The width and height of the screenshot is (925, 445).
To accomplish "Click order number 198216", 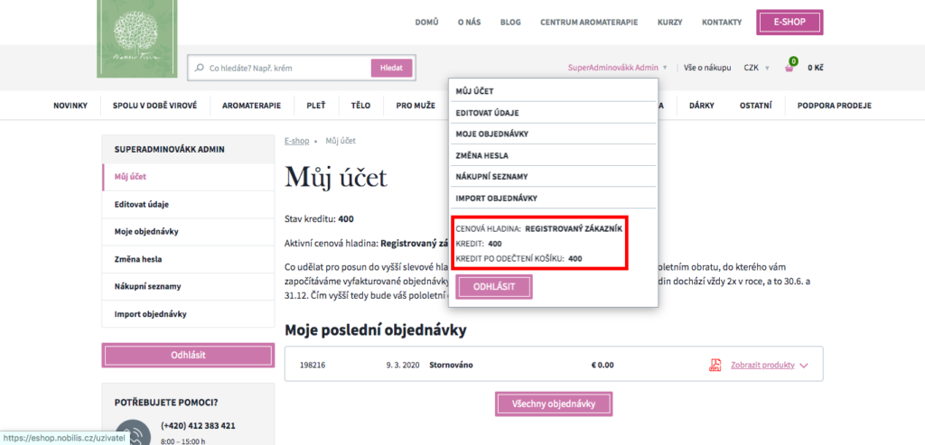I will pos(312,365).
